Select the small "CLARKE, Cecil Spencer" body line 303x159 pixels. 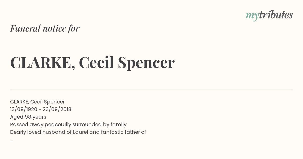[37, 102]
